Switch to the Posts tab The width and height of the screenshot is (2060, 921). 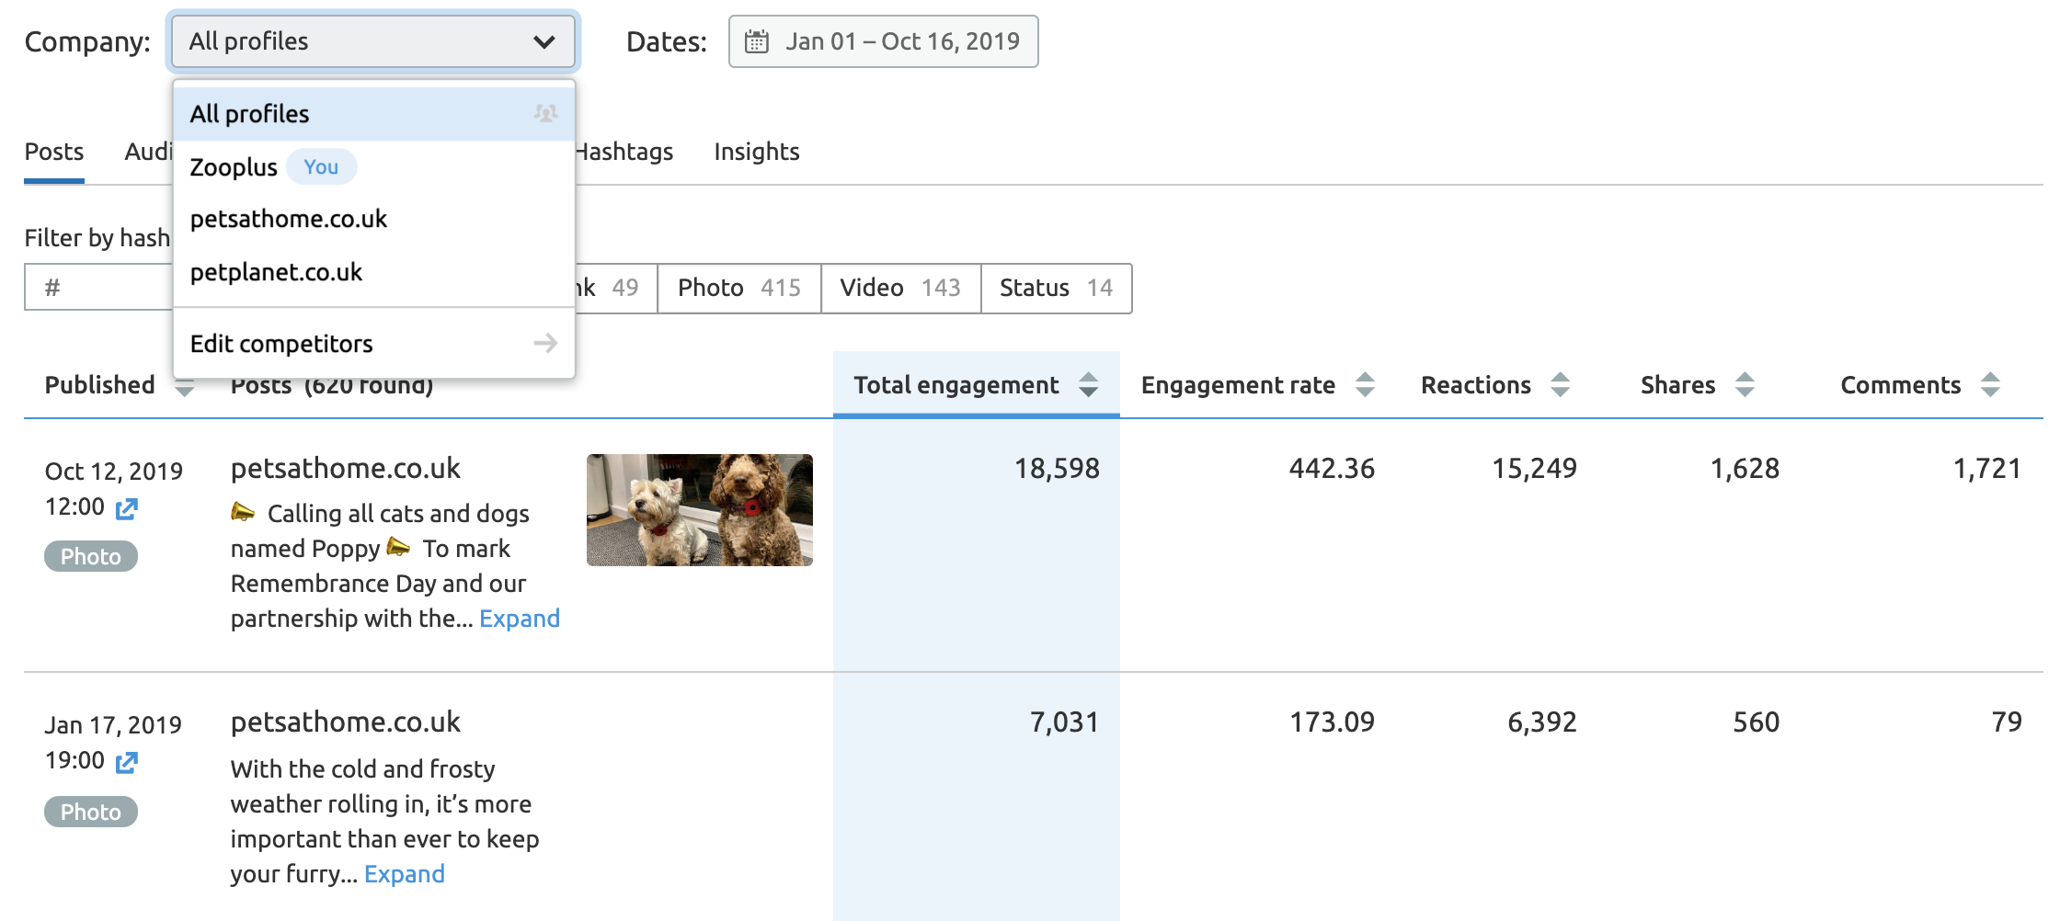click(54, 152)
